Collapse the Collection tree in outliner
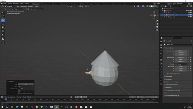The height and width of the screenshot is (109, 193). (x=163, y=11)
